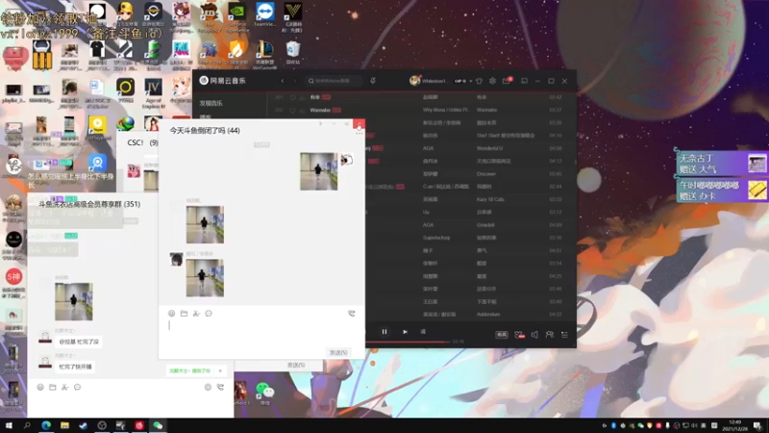Viewport: 769px width, 433px height.
Task: Click the @拉基 忙完了没 message bubble
Action: point(79,342)
